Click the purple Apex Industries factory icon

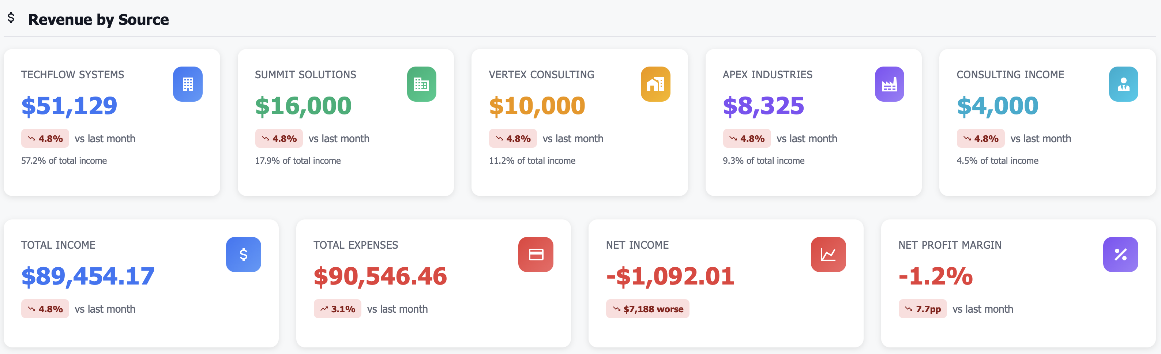[890, 84]
